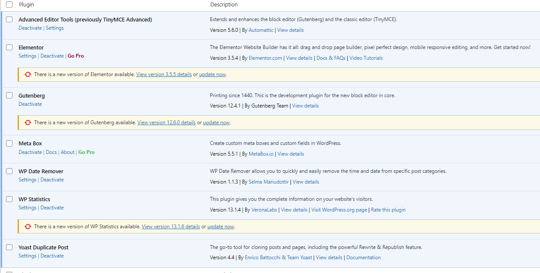Visit the Elementor.com author link
The height and width of the screenshot is (273, 540).
coord(265,58)
